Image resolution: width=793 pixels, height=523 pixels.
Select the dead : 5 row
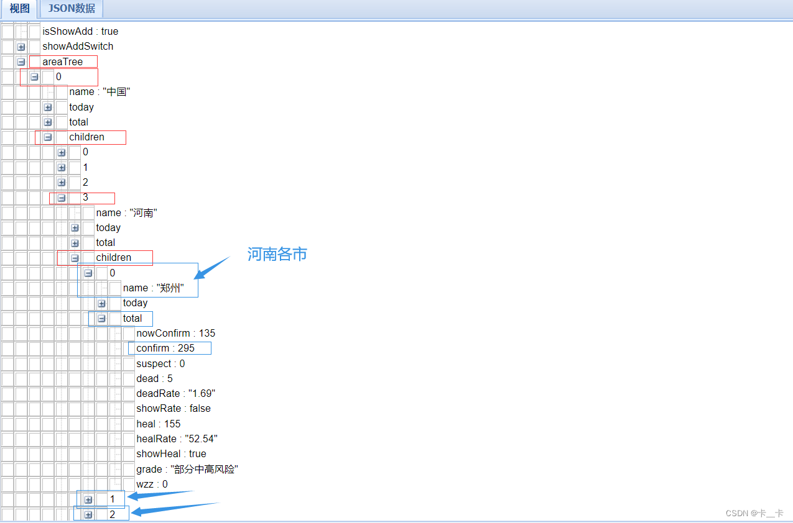(155, 379)
